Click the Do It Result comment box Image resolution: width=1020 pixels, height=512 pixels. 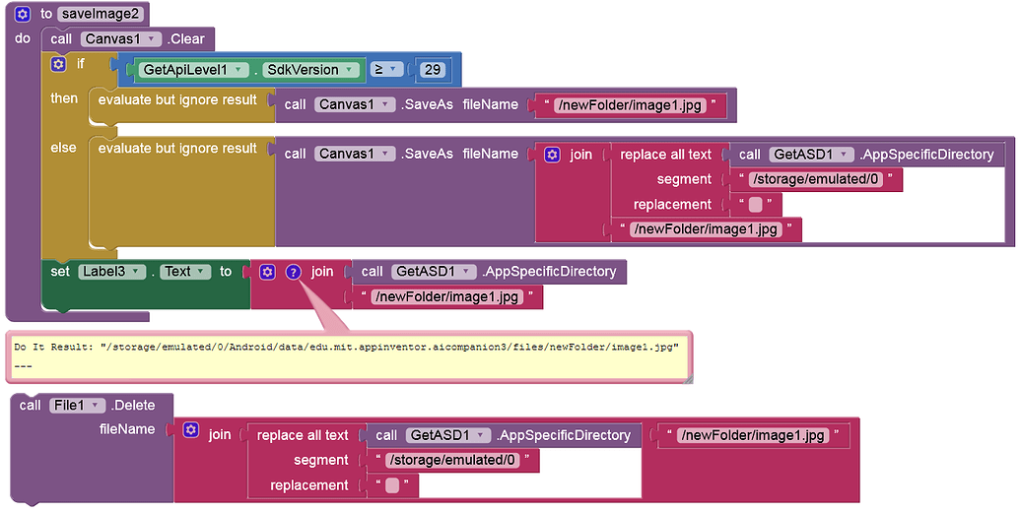(349, 356)
